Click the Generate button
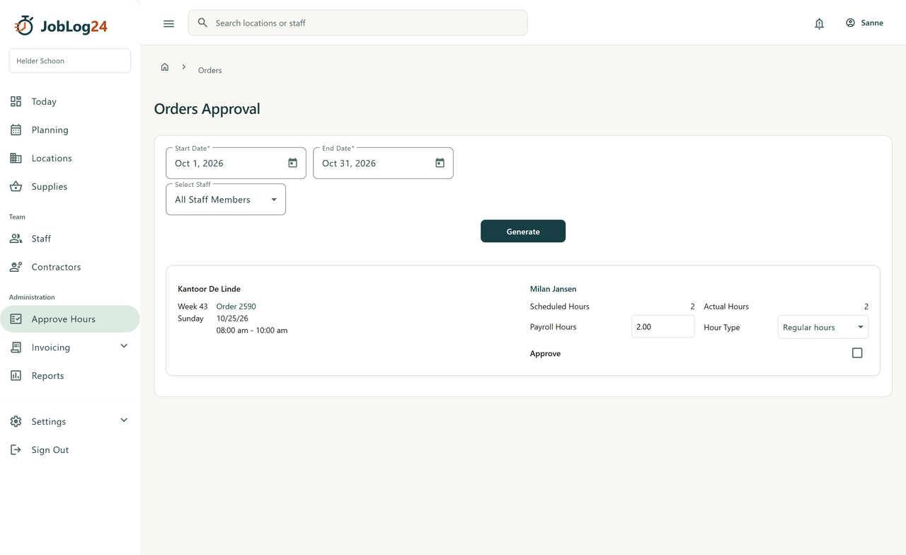This screenshot has width=906, height=555. (523, 231)
